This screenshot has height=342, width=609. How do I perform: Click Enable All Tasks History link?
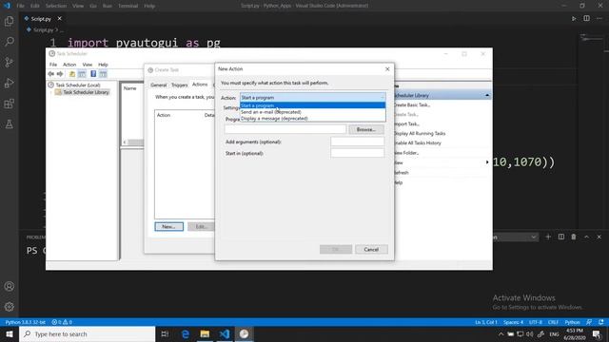(418, 143)
